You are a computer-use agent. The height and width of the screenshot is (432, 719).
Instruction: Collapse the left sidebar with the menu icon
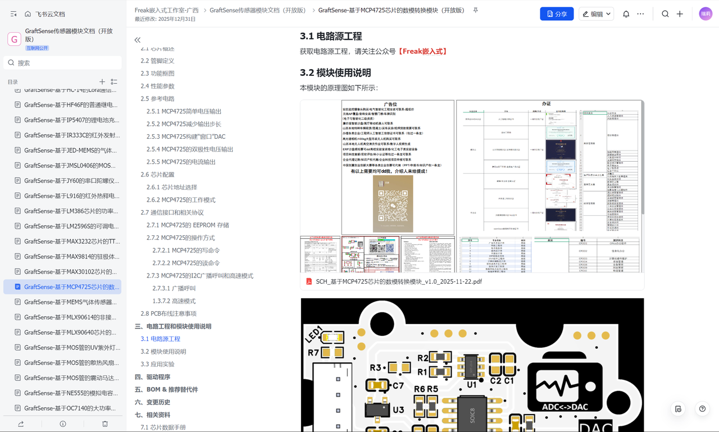(13, 14)
